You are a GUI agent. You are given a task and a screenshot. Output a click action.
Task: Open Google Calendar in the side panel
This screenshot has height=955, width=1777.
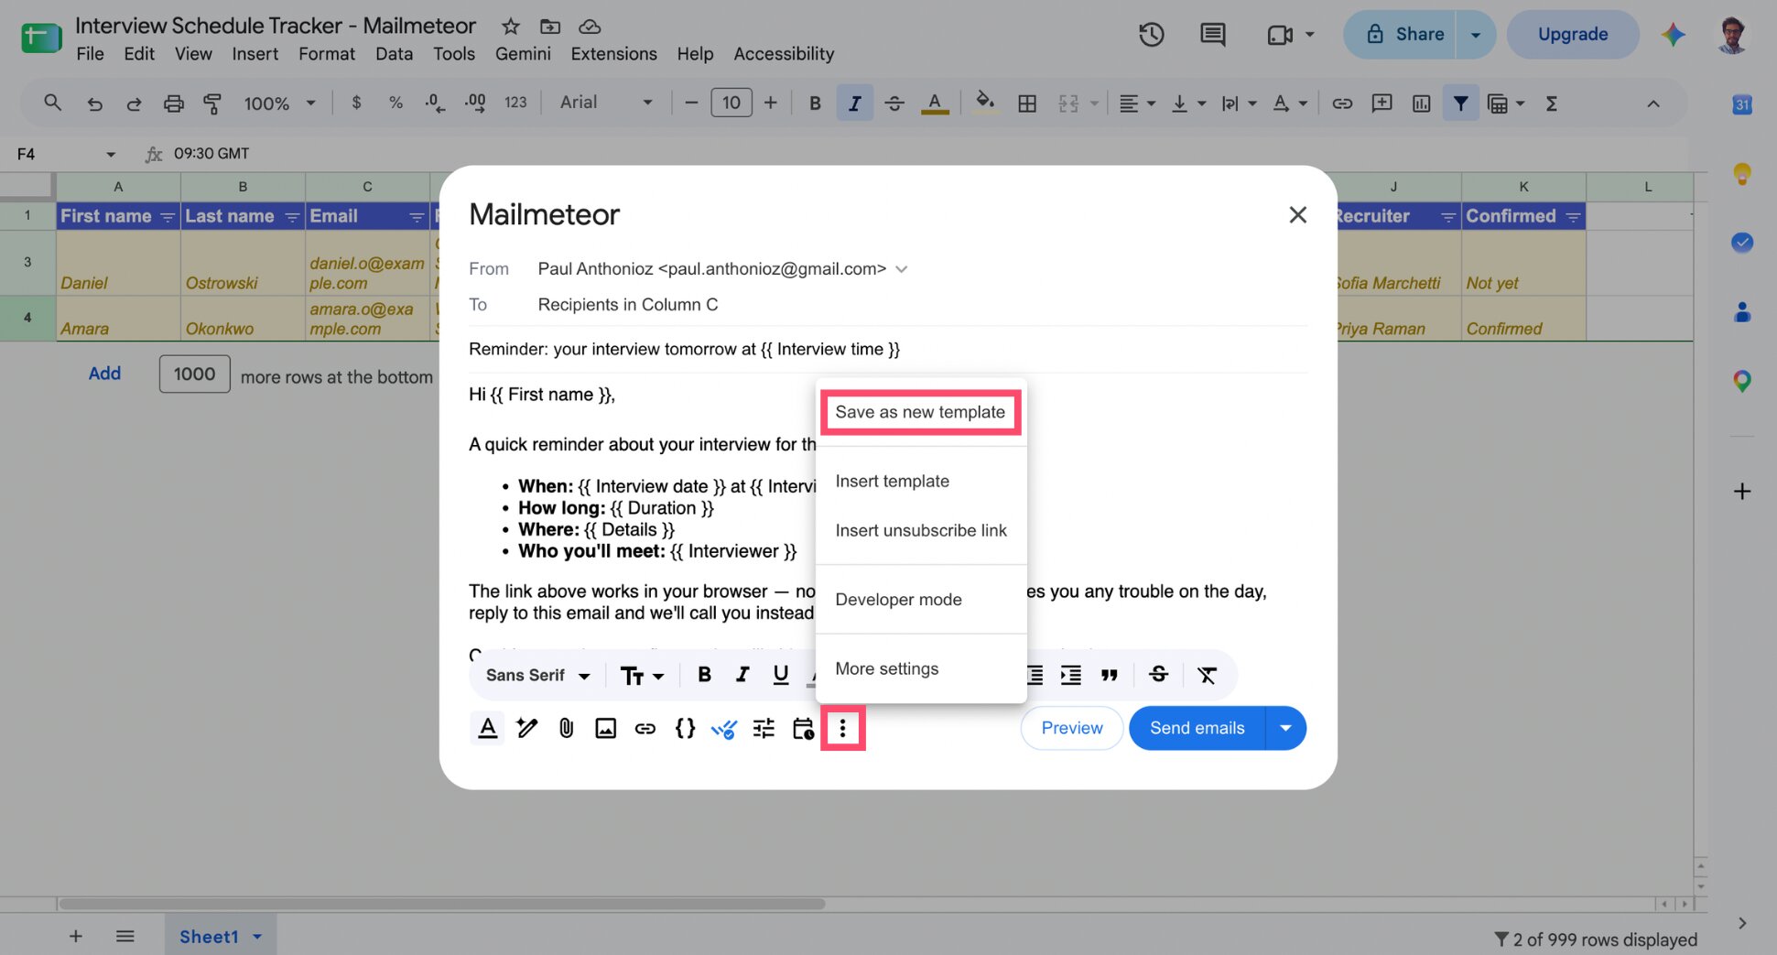[x=1741, y=104]
